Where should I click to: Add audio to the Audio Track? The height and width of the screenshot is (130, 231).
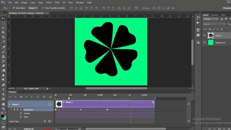point(189,121)
